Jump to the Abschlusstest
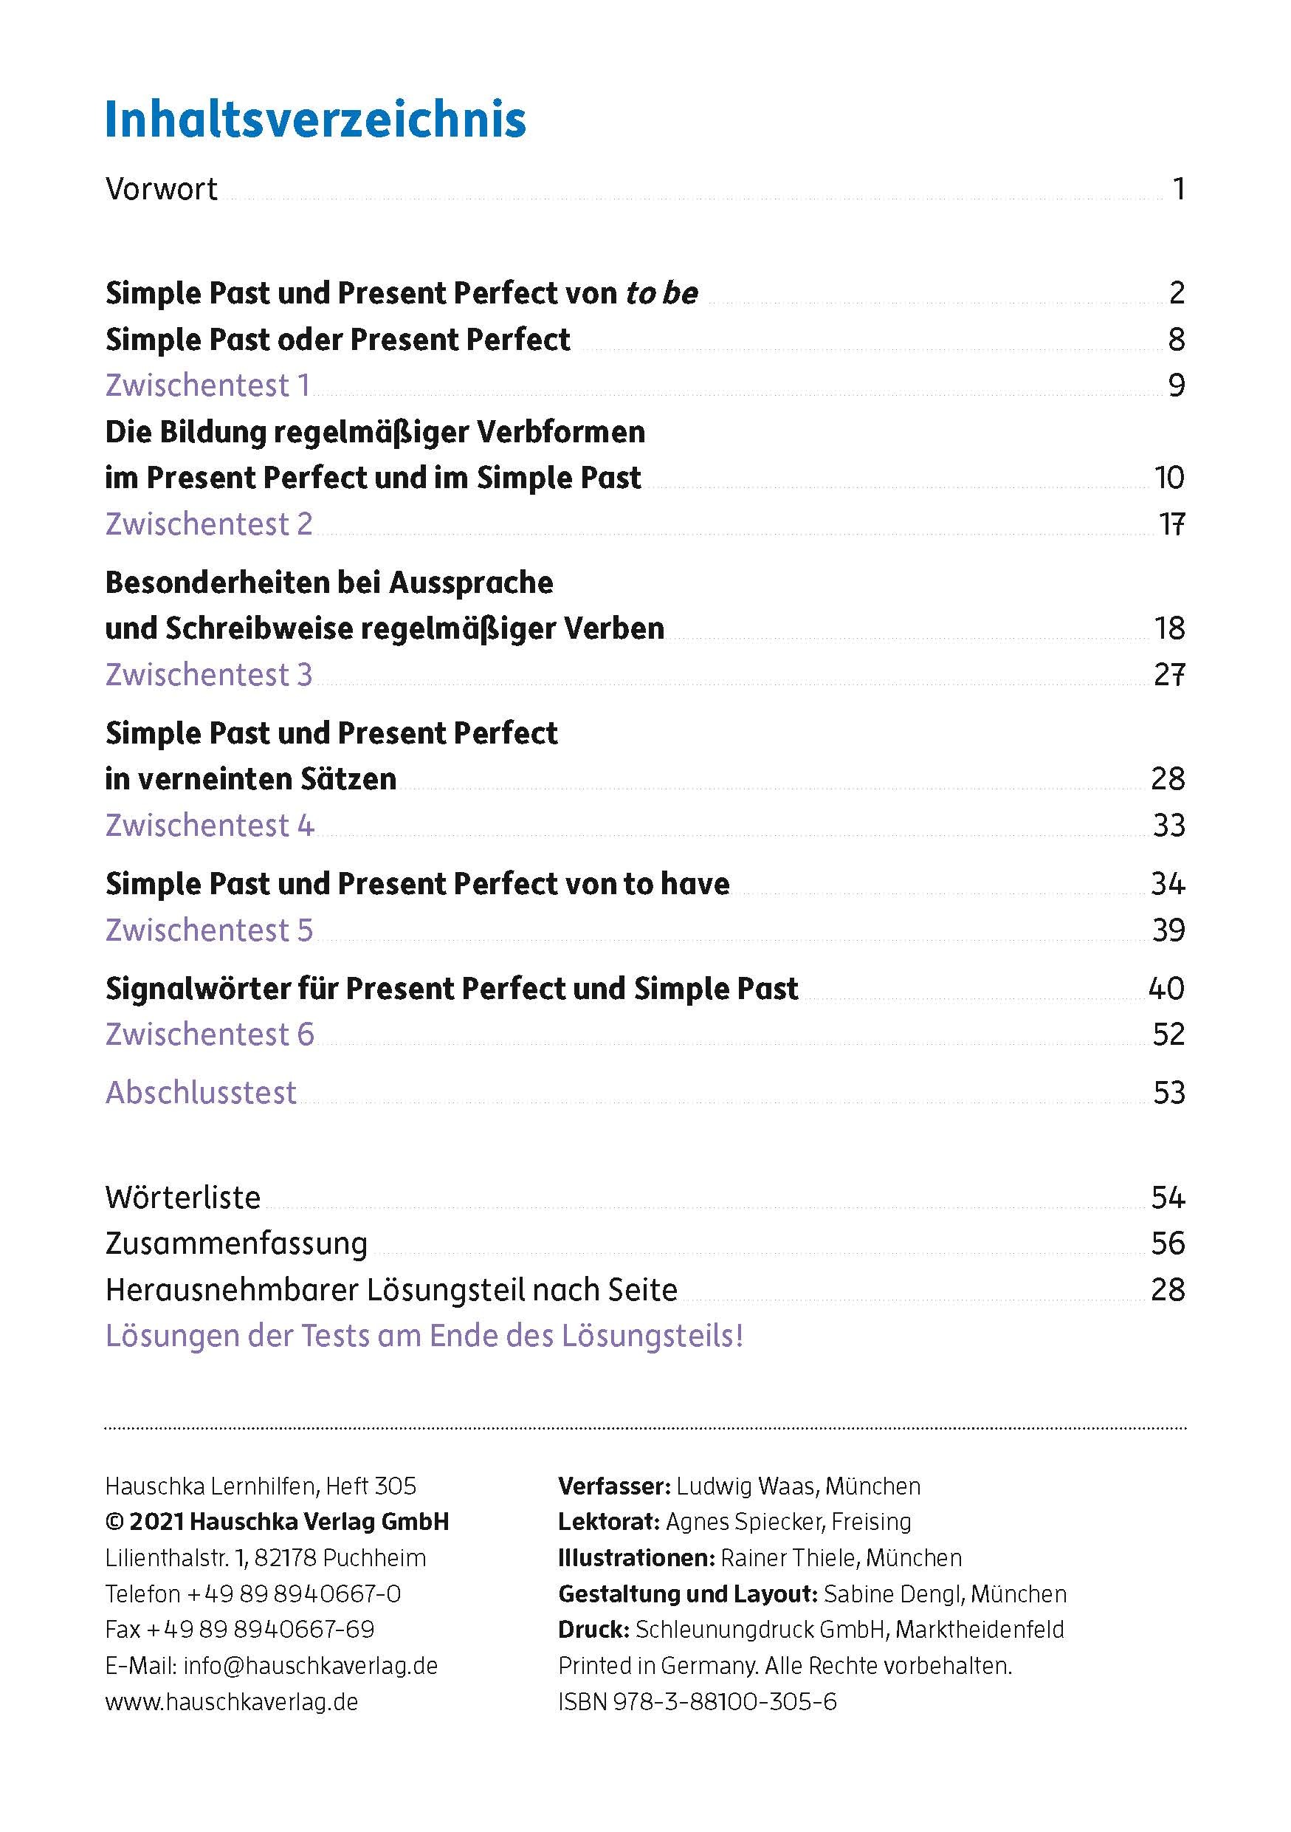Image resolution: width=1291 pixels, height=1832 pixels. point(201,1092)
